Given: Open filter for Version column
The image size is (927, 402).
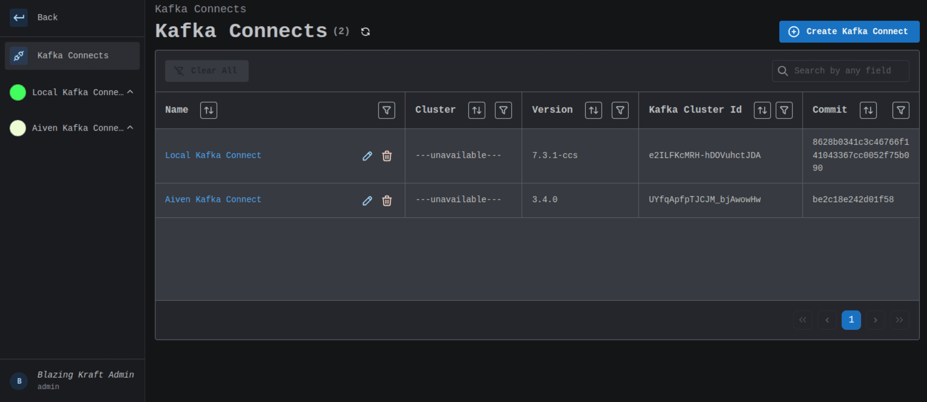Looking at the screenshot, I should (x=620, y=110).
